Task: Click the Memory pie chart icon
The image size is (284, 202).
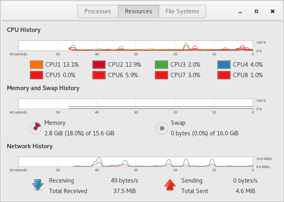Action: (x=36, y=128)
